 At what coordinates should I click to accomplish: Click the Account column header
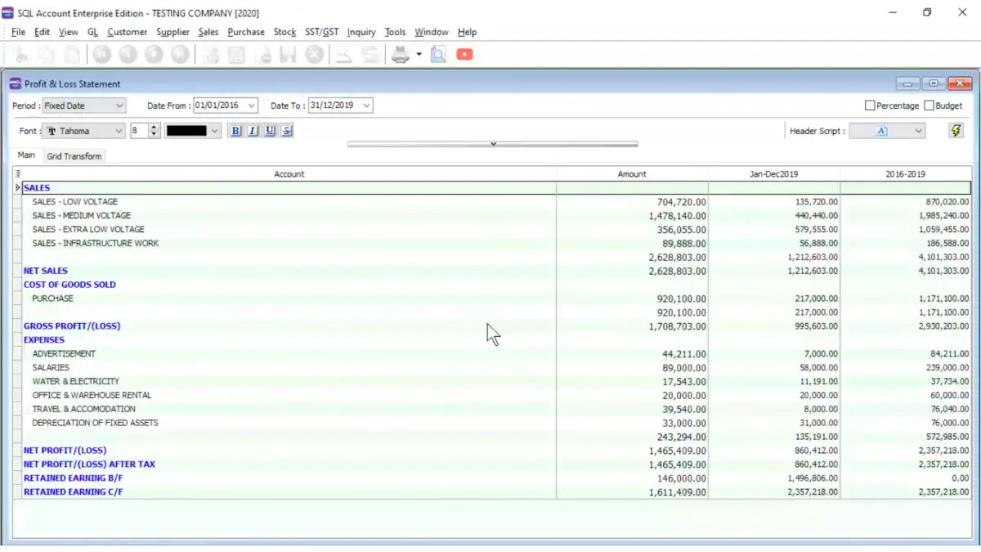289,174
